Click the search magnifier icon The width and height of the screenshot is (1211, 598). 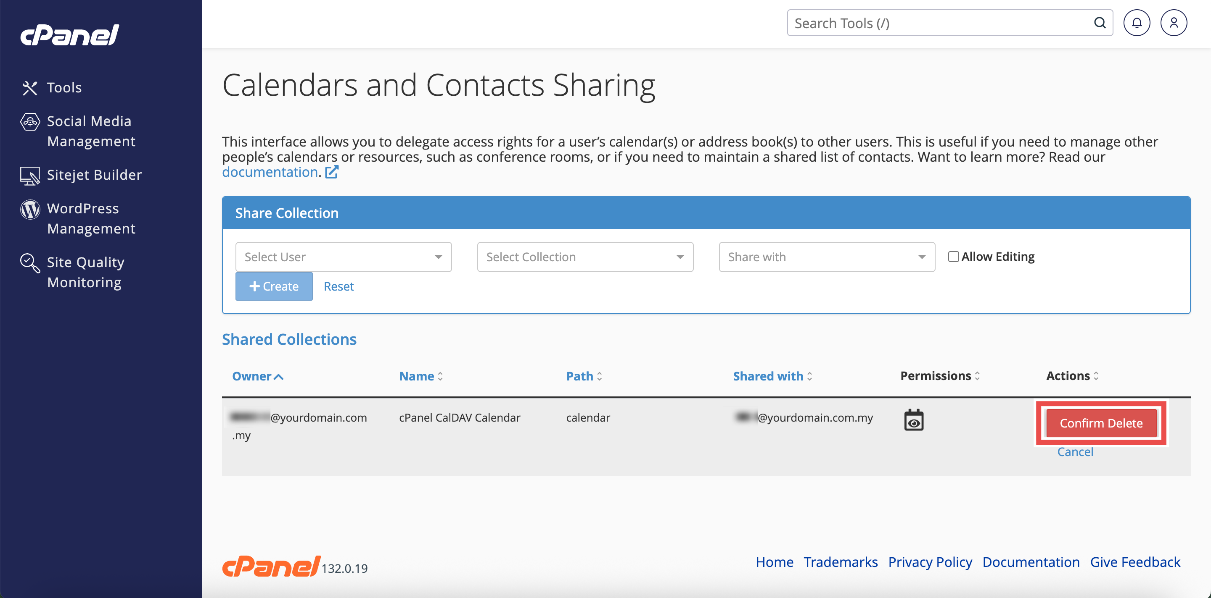click(x=1100, y=23)
